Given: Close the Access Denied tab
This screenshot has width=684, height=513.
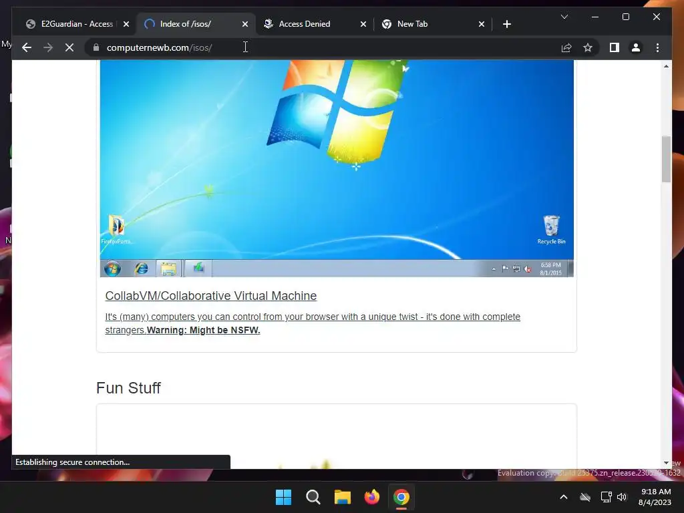Looking at the screenshot, I should (363, 24).
